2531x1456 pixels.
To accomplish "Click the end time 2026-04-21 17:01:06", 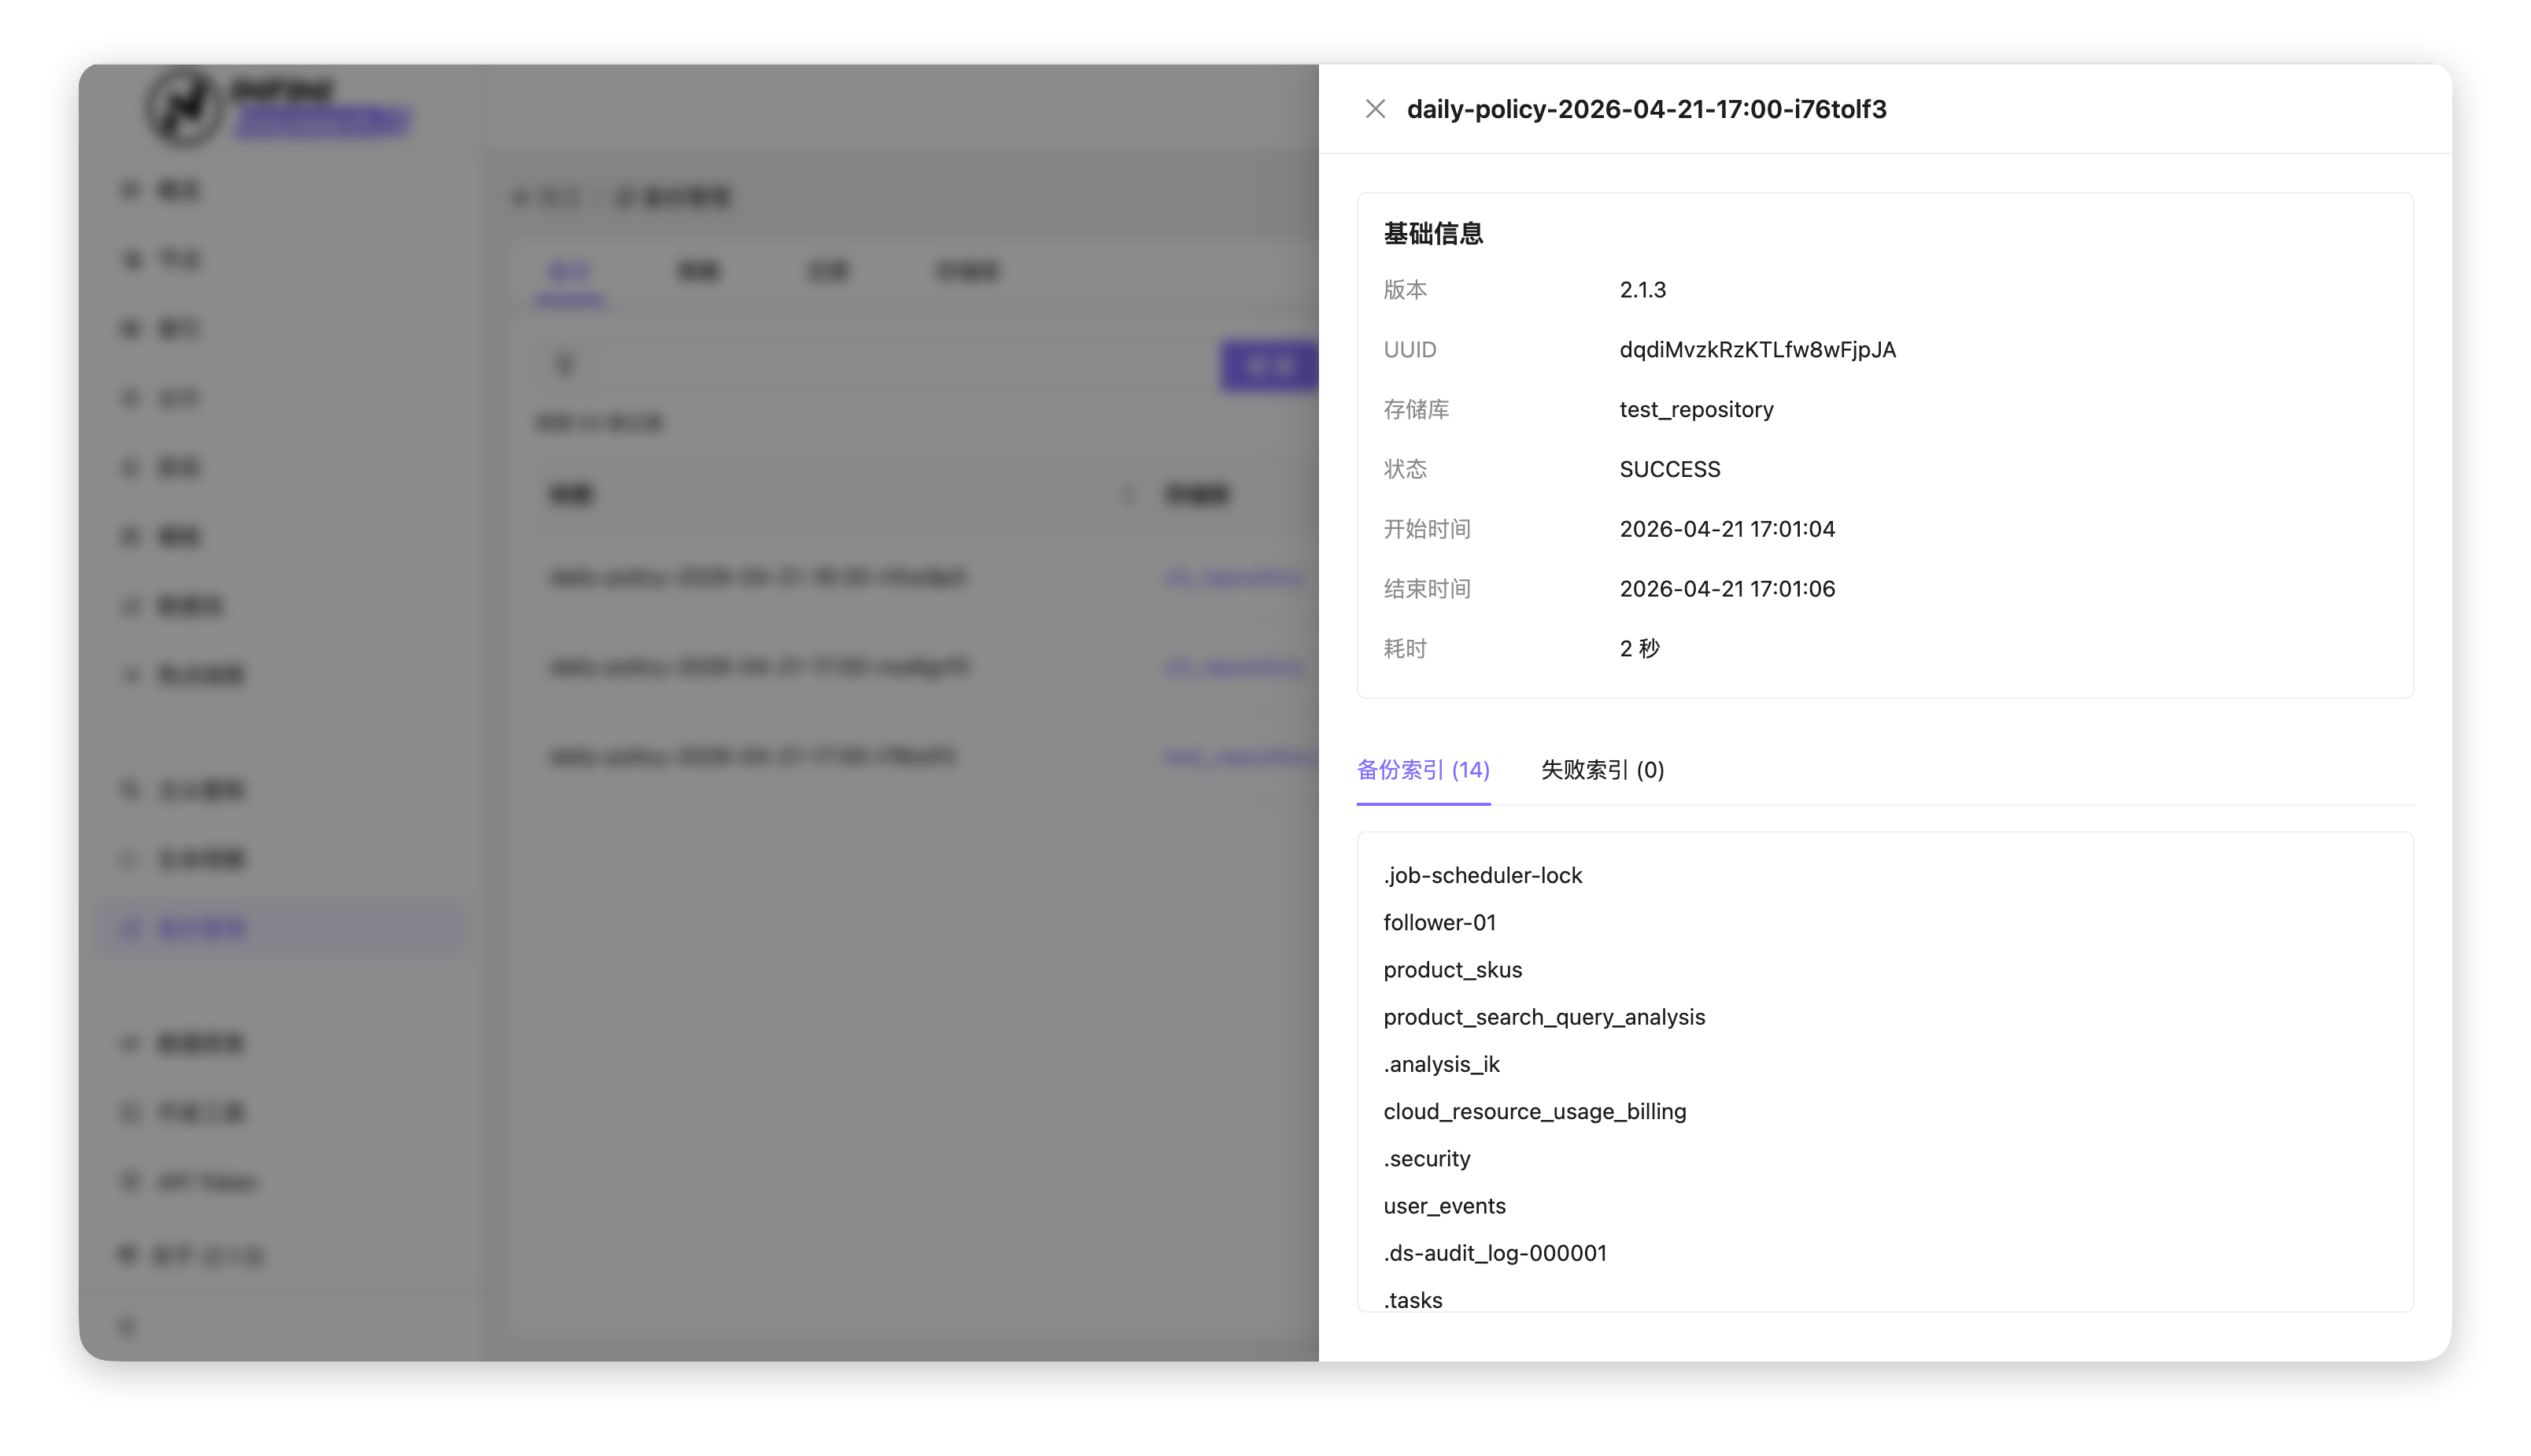I will coord(1727,589).
